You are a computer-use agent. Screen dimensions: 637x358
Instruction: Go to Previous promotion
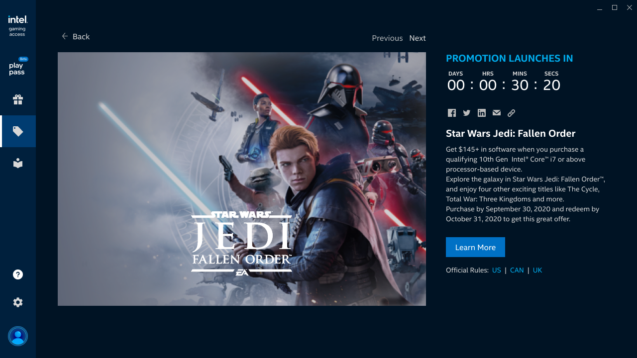point(387,38)
